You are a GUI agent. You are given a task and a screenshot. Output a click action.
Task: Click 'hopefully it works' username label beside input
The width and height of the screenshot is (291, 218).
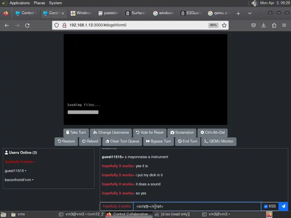coord(117,206)
